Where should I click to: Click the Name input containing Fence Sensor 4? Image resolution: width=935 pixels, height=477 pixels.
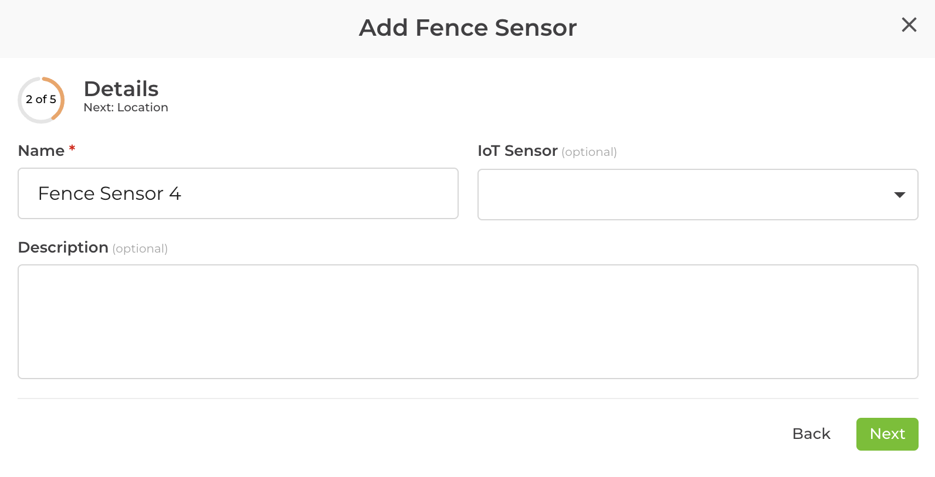point(238,193)
